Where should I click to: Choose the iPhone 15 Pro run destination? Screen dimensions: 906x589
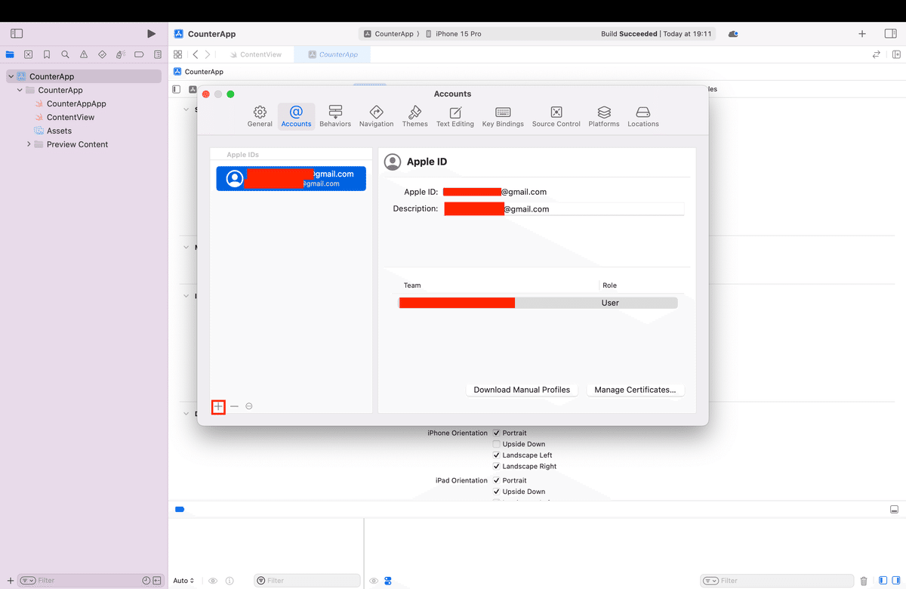453,34
